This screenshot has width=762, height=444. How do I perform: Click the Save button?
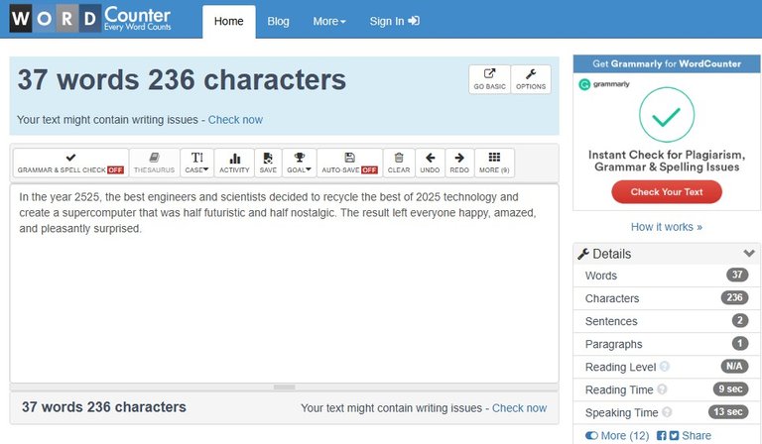268,164
